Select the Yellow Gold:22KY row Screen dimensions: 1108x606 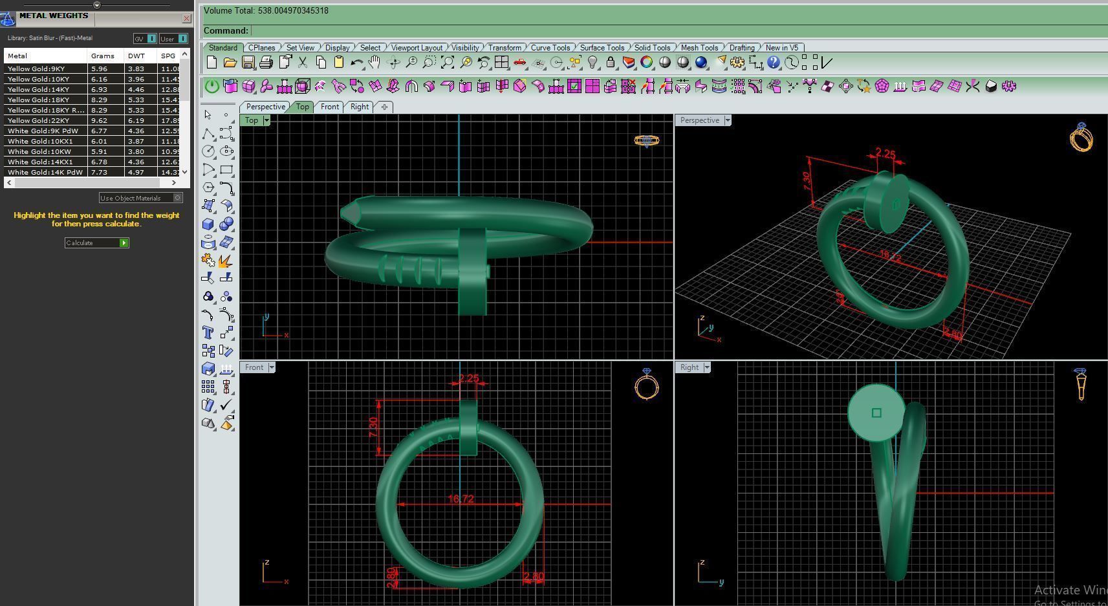[92, 120]
